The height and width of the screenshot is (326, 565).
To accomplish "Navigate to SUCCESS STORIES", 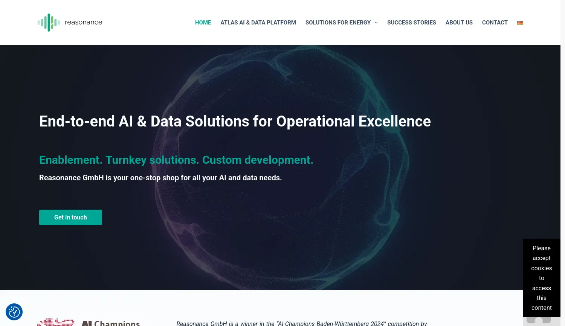I will point(412,23).
